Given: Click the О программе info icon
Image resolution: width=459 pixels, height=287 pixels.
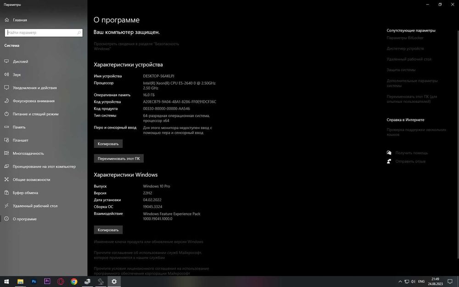Looking at the screenshot, I should tap(6, 219).
